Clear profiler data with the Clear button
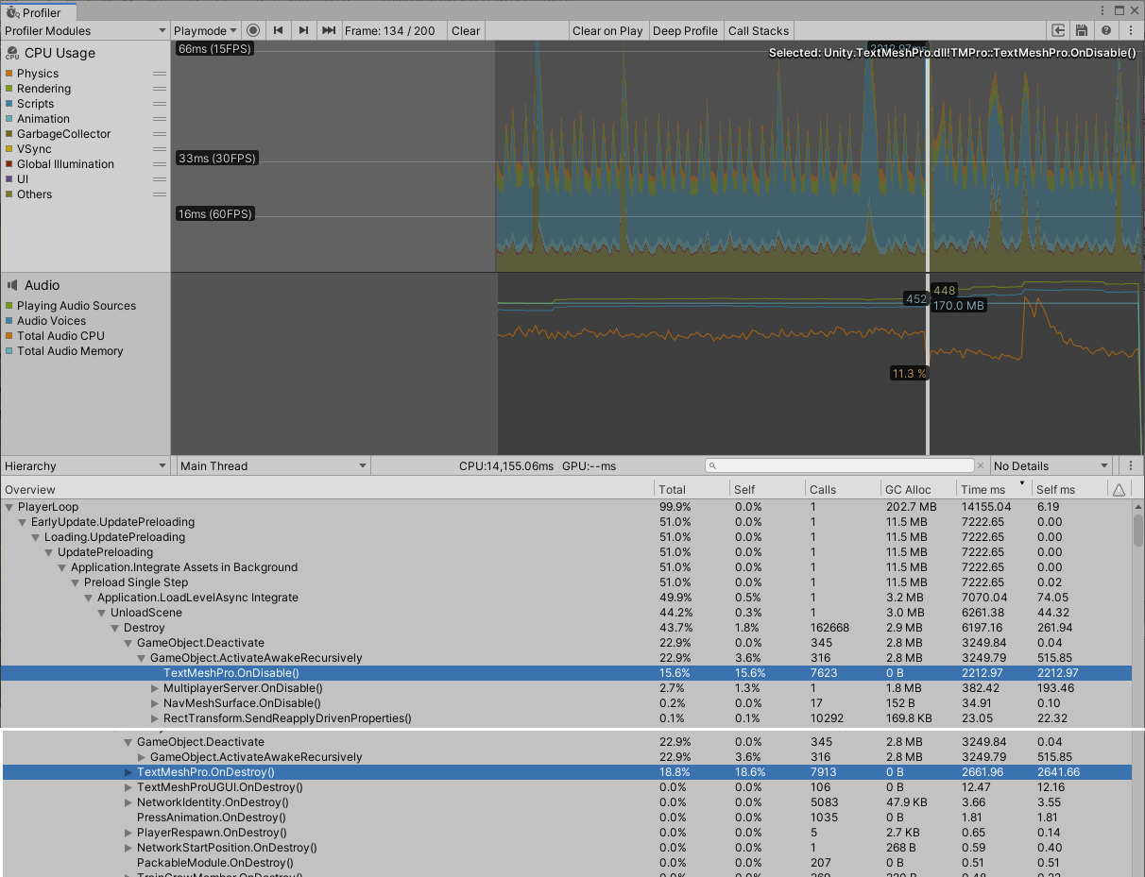This screenshot has height=877, width=1145. tap(466, 30)
